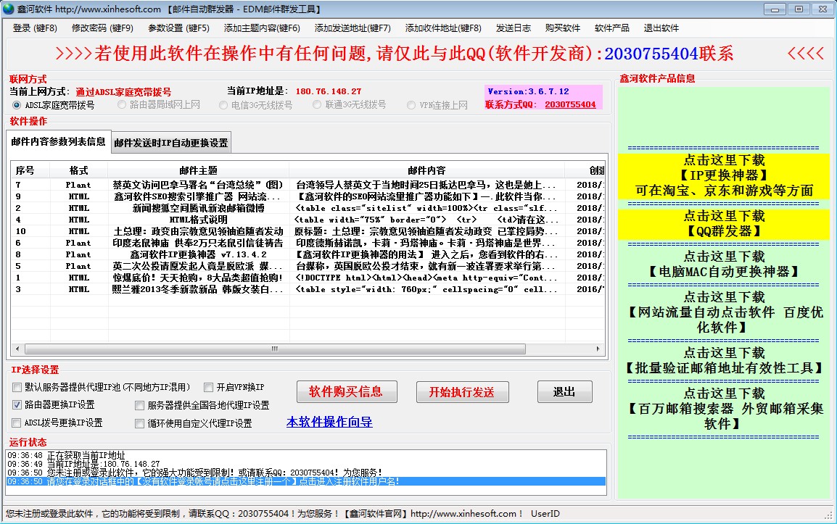
Task: Click log line 当前IP地址是:180.76.148.27
Action: pos(84,465)
